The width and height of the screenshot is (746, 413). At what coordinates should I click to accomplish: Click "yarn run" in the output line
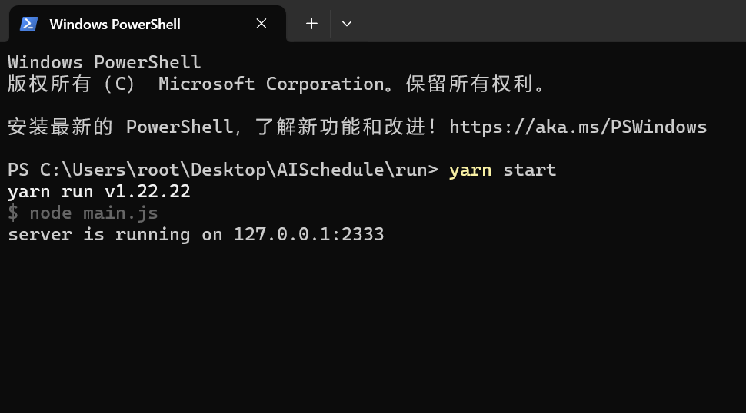tap(51, 191)
